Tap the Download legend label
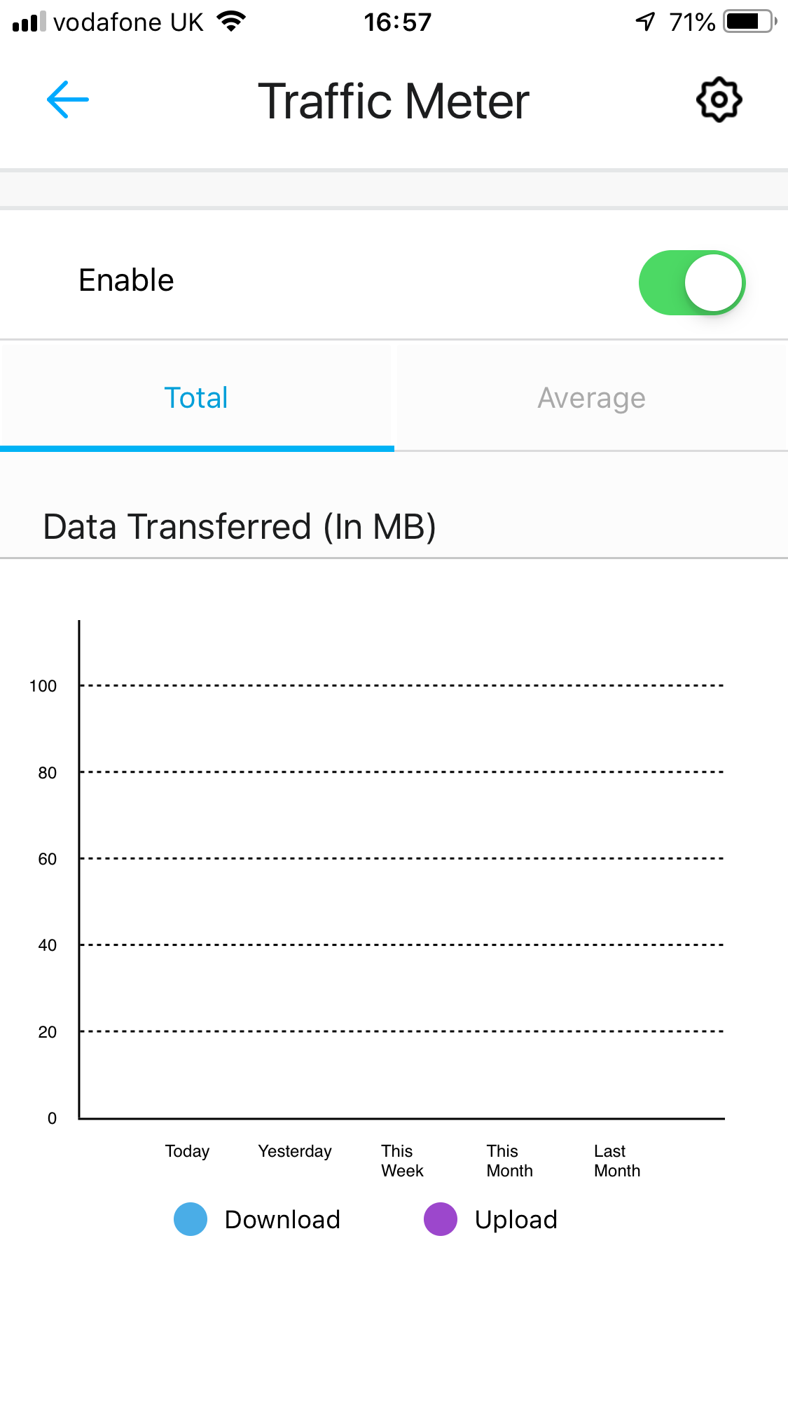 click(x=282, y=1220)
